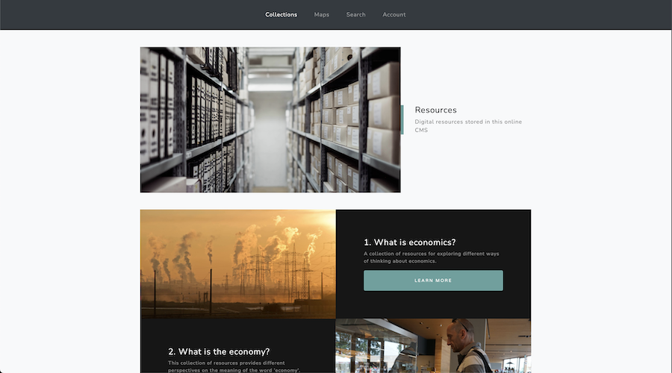672x373 pixels.
Task: Open the Account menu item
Action: pyautogui.click(x=393, y=15)
